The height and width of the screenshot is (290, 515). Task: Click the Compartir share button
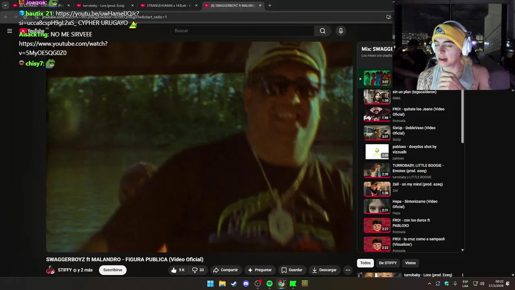tap(225, 270)
